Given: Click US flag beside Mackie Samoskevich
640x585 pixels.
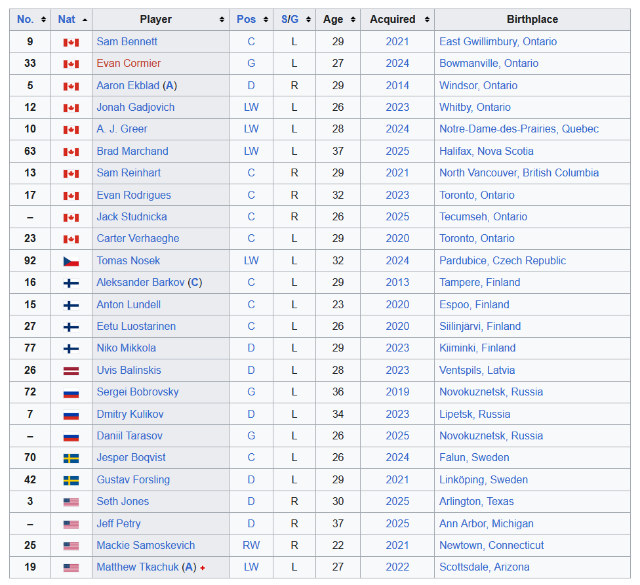Looking at the screenshot, I should (71, 546).
